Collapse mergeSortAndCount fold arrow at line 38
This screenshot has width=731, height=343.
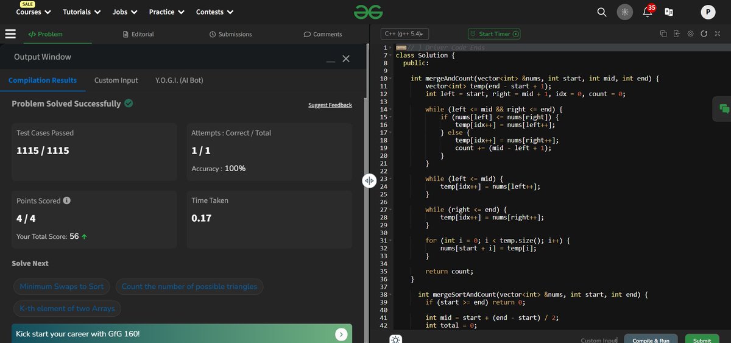pos(390,295)
